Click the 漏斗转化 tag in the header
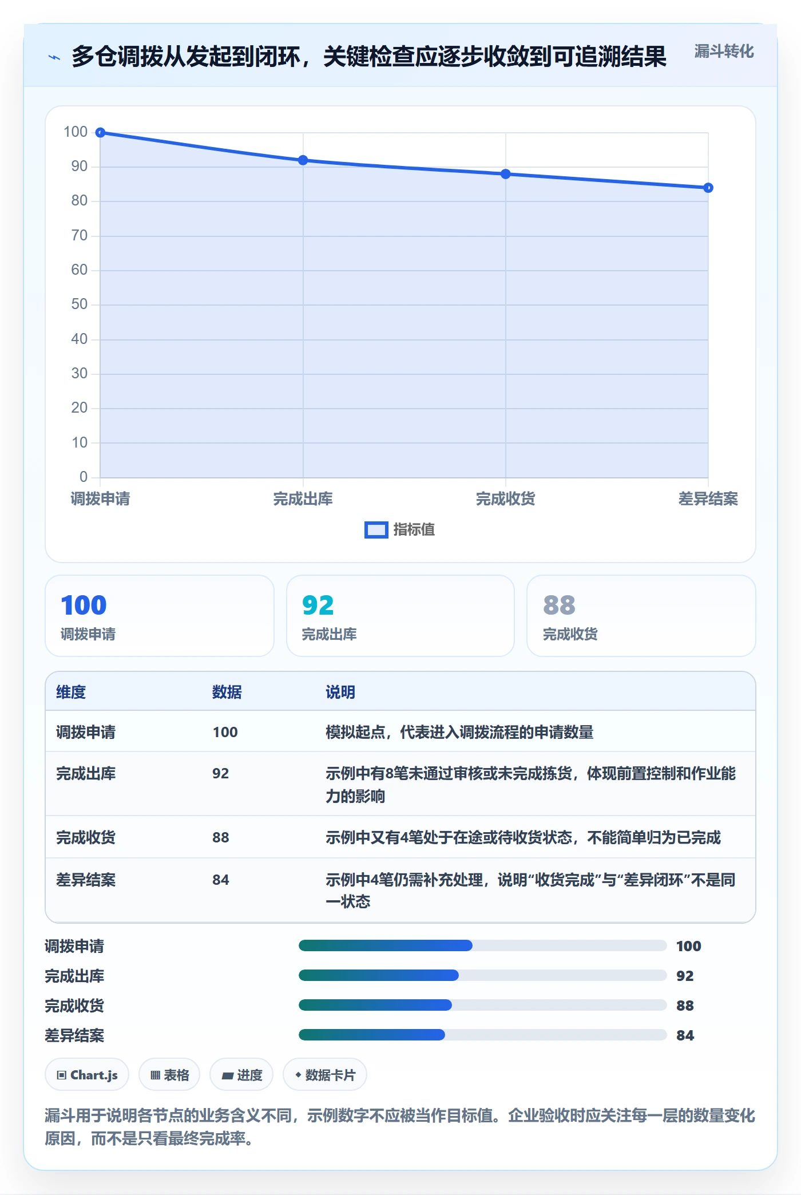The width and height of the screenshot is (801, 1195). pos(724,52)
